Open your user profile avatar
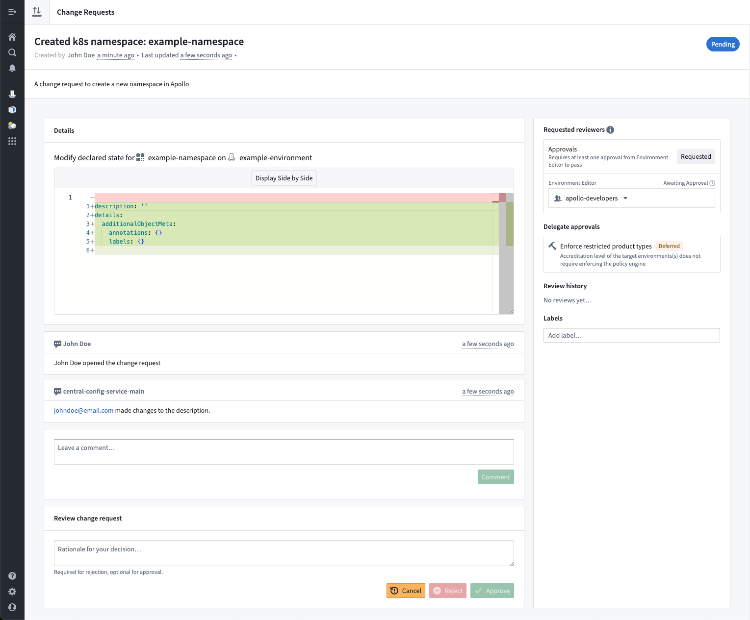 [12, 607]
